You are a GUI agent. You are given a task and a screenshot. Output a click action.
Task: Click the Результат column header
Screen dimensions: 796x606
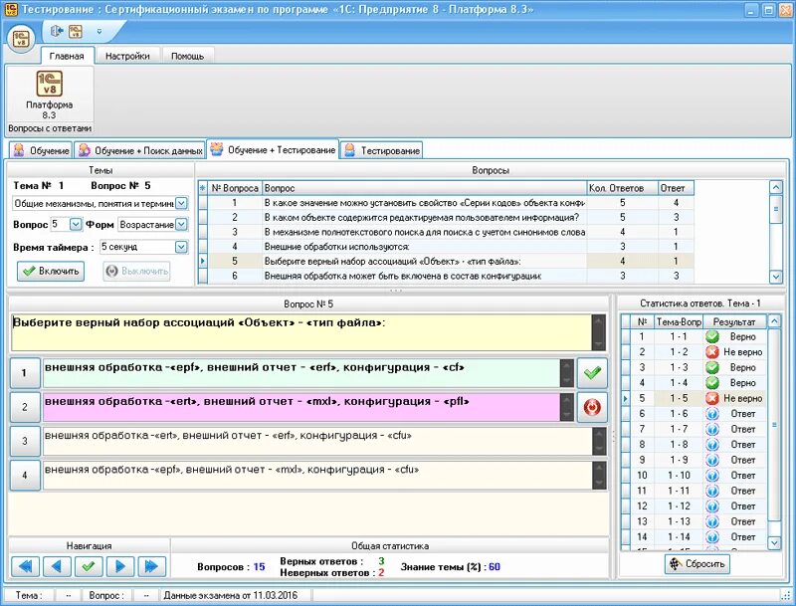(x=734, y=321)
